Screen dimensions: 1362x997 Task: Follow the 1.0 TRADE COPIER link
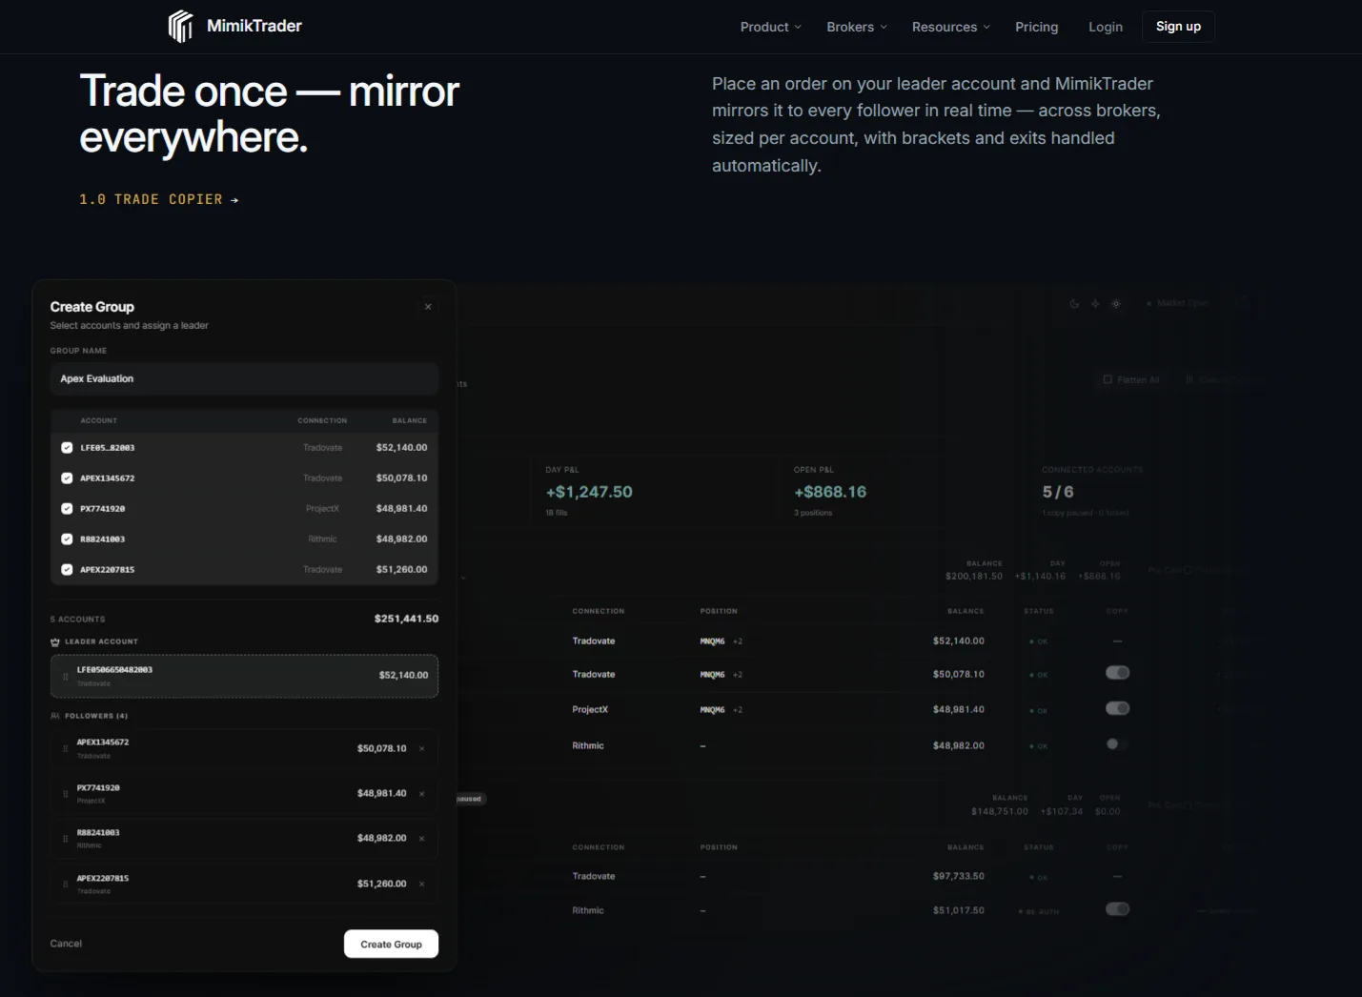click(x=159, y=199)
